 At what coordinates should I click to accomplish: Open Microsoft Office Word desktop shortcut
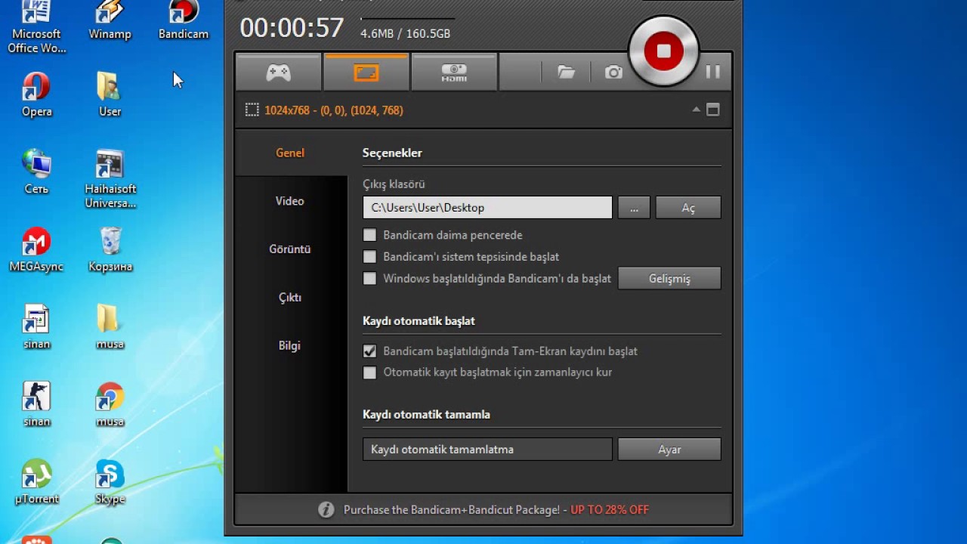36,27
